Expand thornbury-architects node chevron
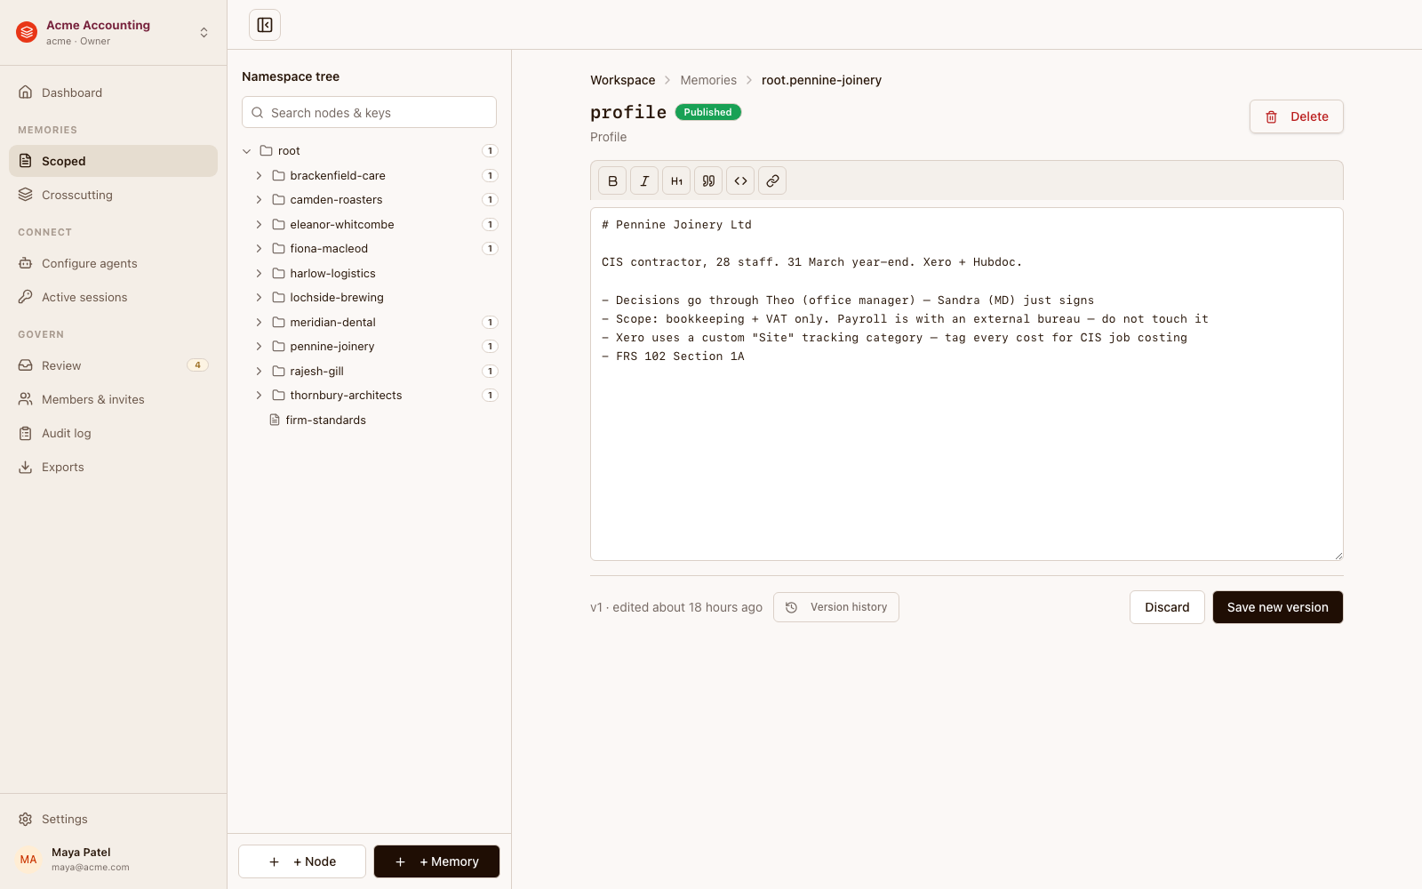The height and width of the screenshot is (889, 1422). coord(259,396)
